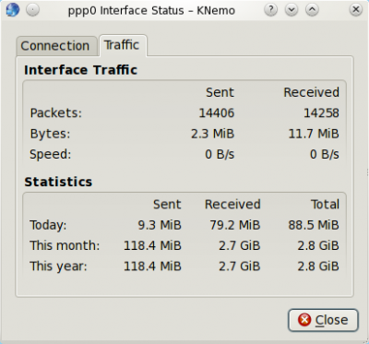Select the Traffic tab
This screenshot has width=369, height=344.
coord(123,45)
